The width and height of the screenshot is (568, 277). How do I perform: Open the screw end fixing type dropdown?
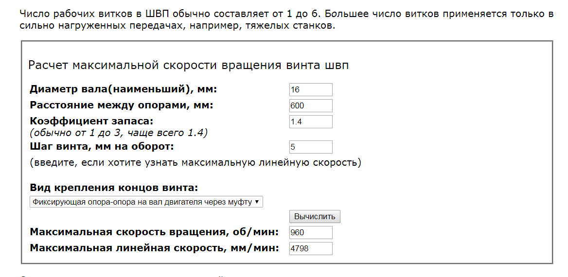point(146,202)
